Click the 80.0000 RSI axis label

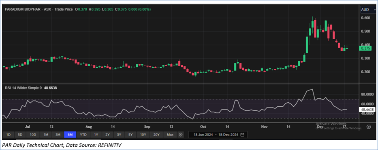(367, 95)
